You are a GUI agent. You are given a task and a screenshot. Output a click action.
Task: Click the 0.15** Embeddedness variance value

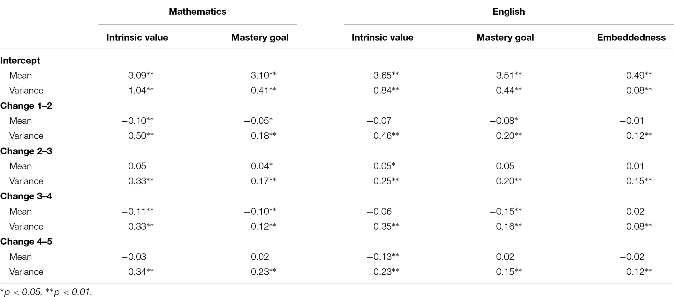639,181
